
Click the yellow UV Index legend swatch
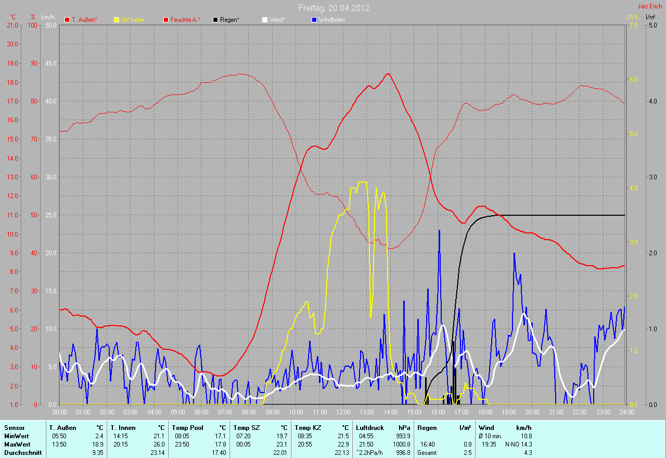[117, 20]
